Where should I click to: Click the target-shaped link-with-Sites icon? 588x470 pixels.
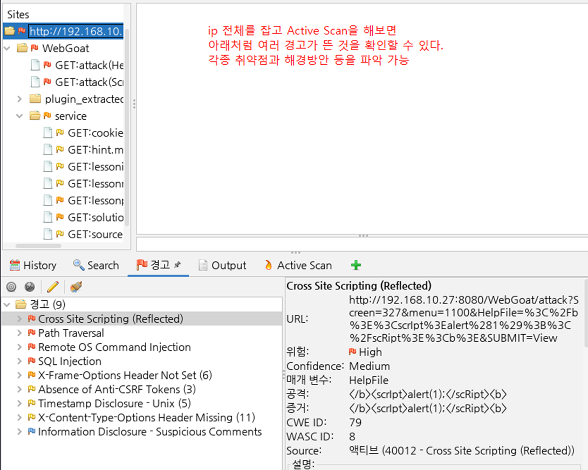(11, 287)
